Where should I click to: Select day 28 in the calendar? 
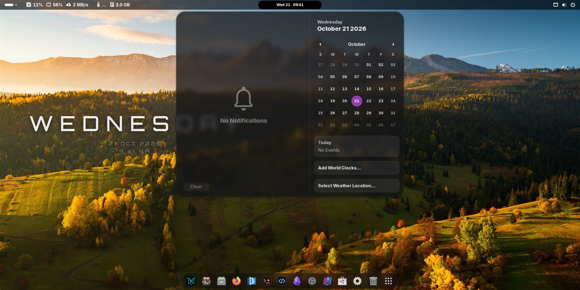pos(357,113)
